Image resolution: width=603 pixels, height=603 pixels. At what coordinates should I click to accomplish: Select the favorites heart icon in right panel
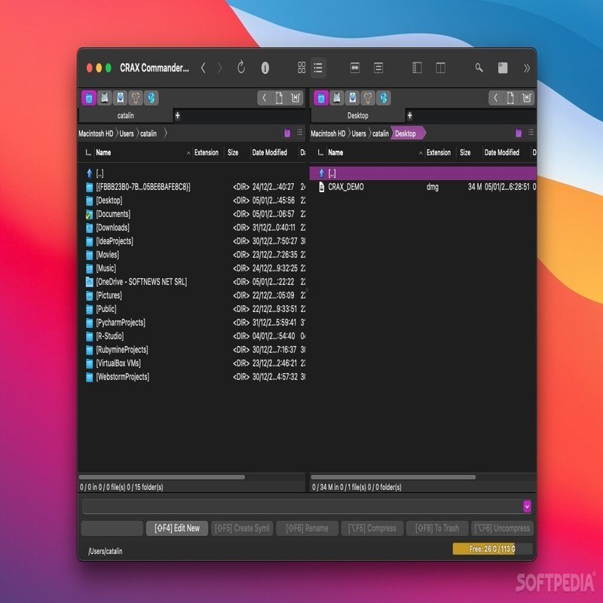click(368, 98)
